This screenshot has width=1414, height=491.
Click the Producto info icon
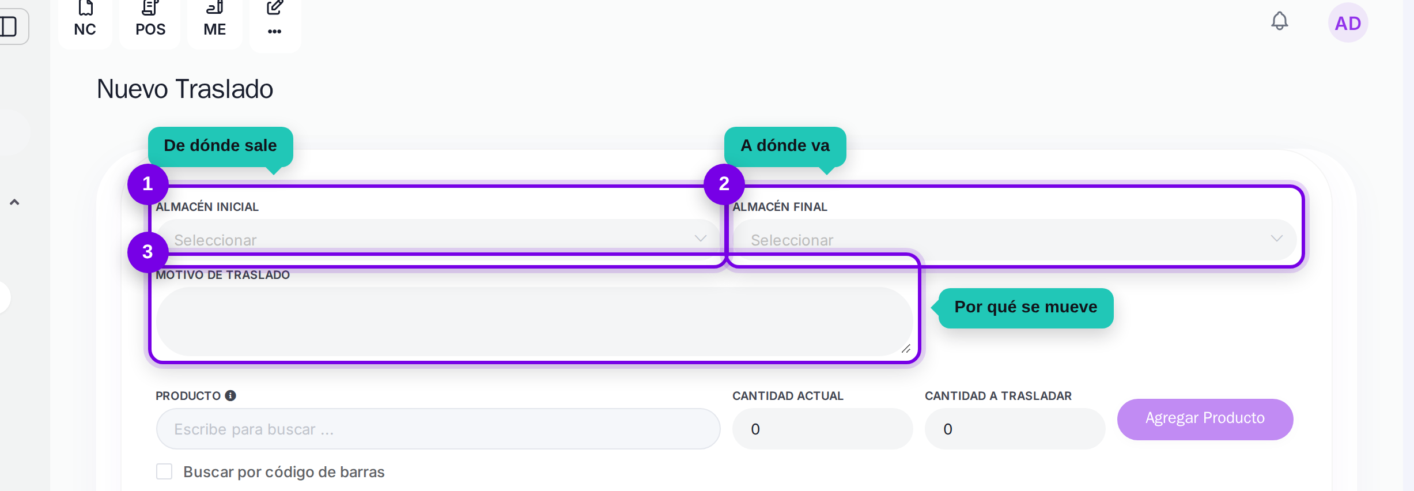click(230, 395)
